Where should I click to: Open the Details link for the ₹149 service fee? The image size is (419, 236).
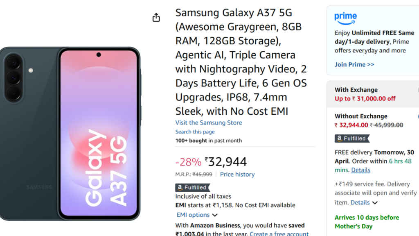point(360,202)
